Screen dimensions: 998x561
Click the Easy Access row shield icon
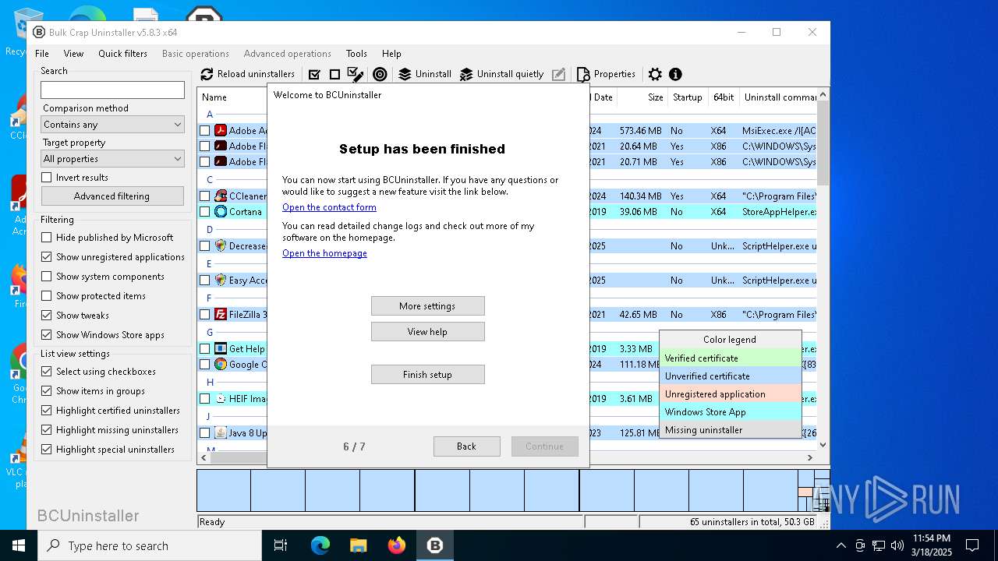tap(221, 280)
